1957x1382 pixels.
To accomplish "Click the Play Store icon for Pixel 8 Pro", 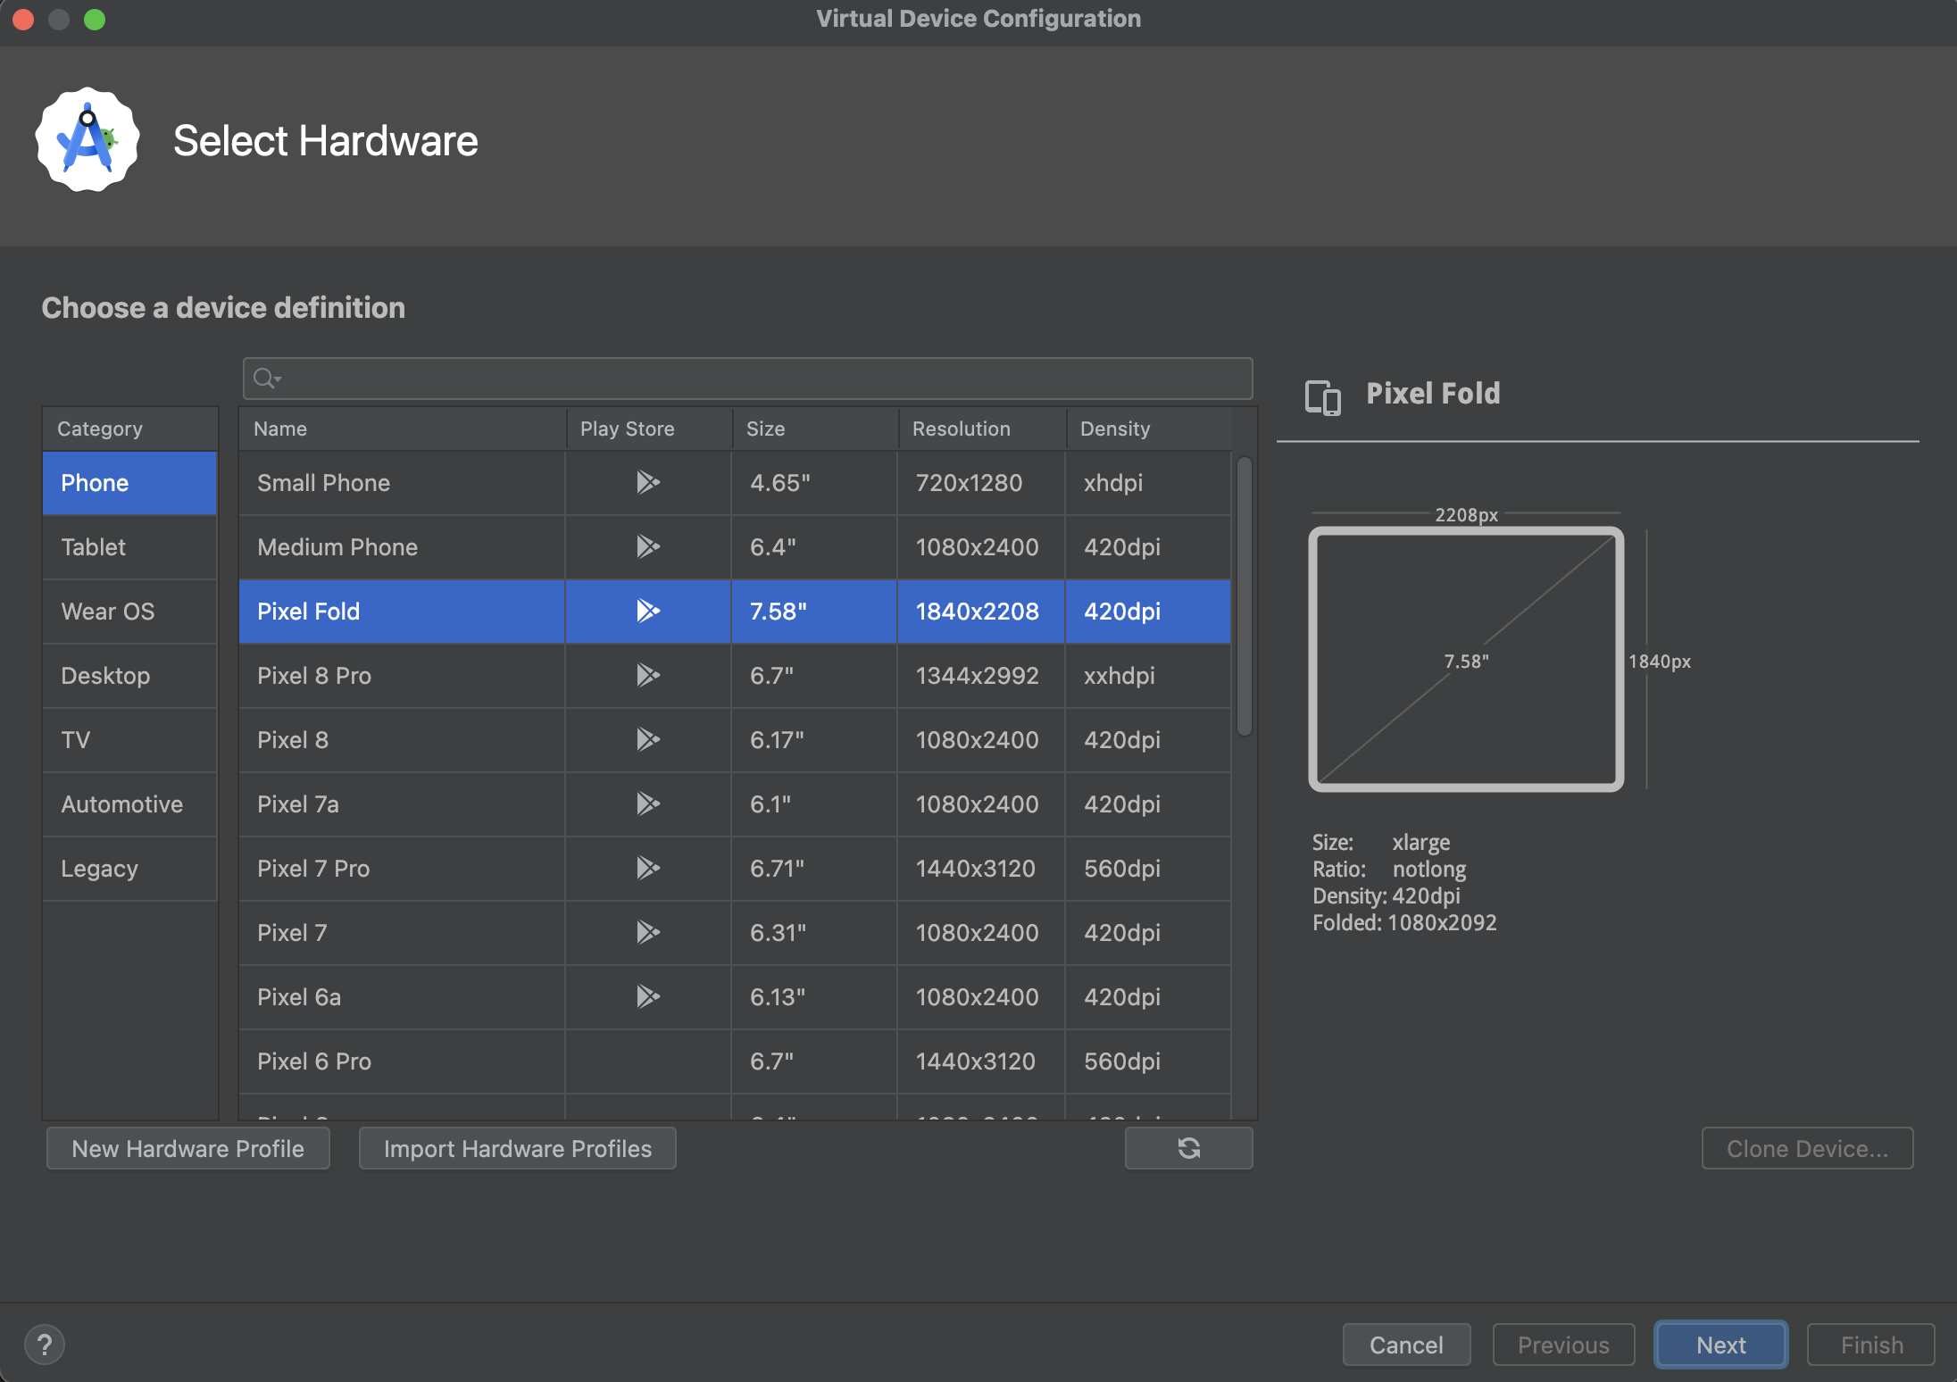I will pyautogui.click(x=645, y=675).
